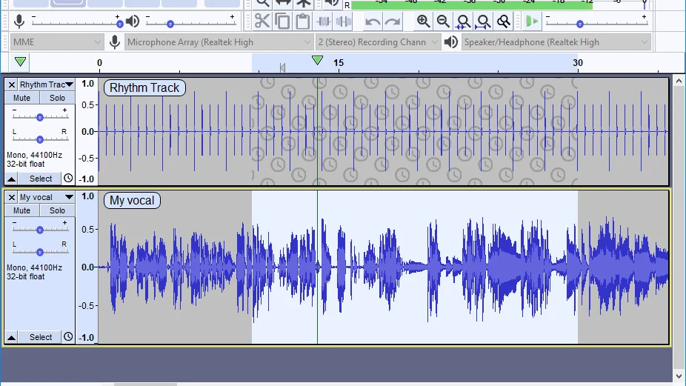Click the Trim audio outside selection icon
The image size is (686, 386).
(x=323, y=21)
